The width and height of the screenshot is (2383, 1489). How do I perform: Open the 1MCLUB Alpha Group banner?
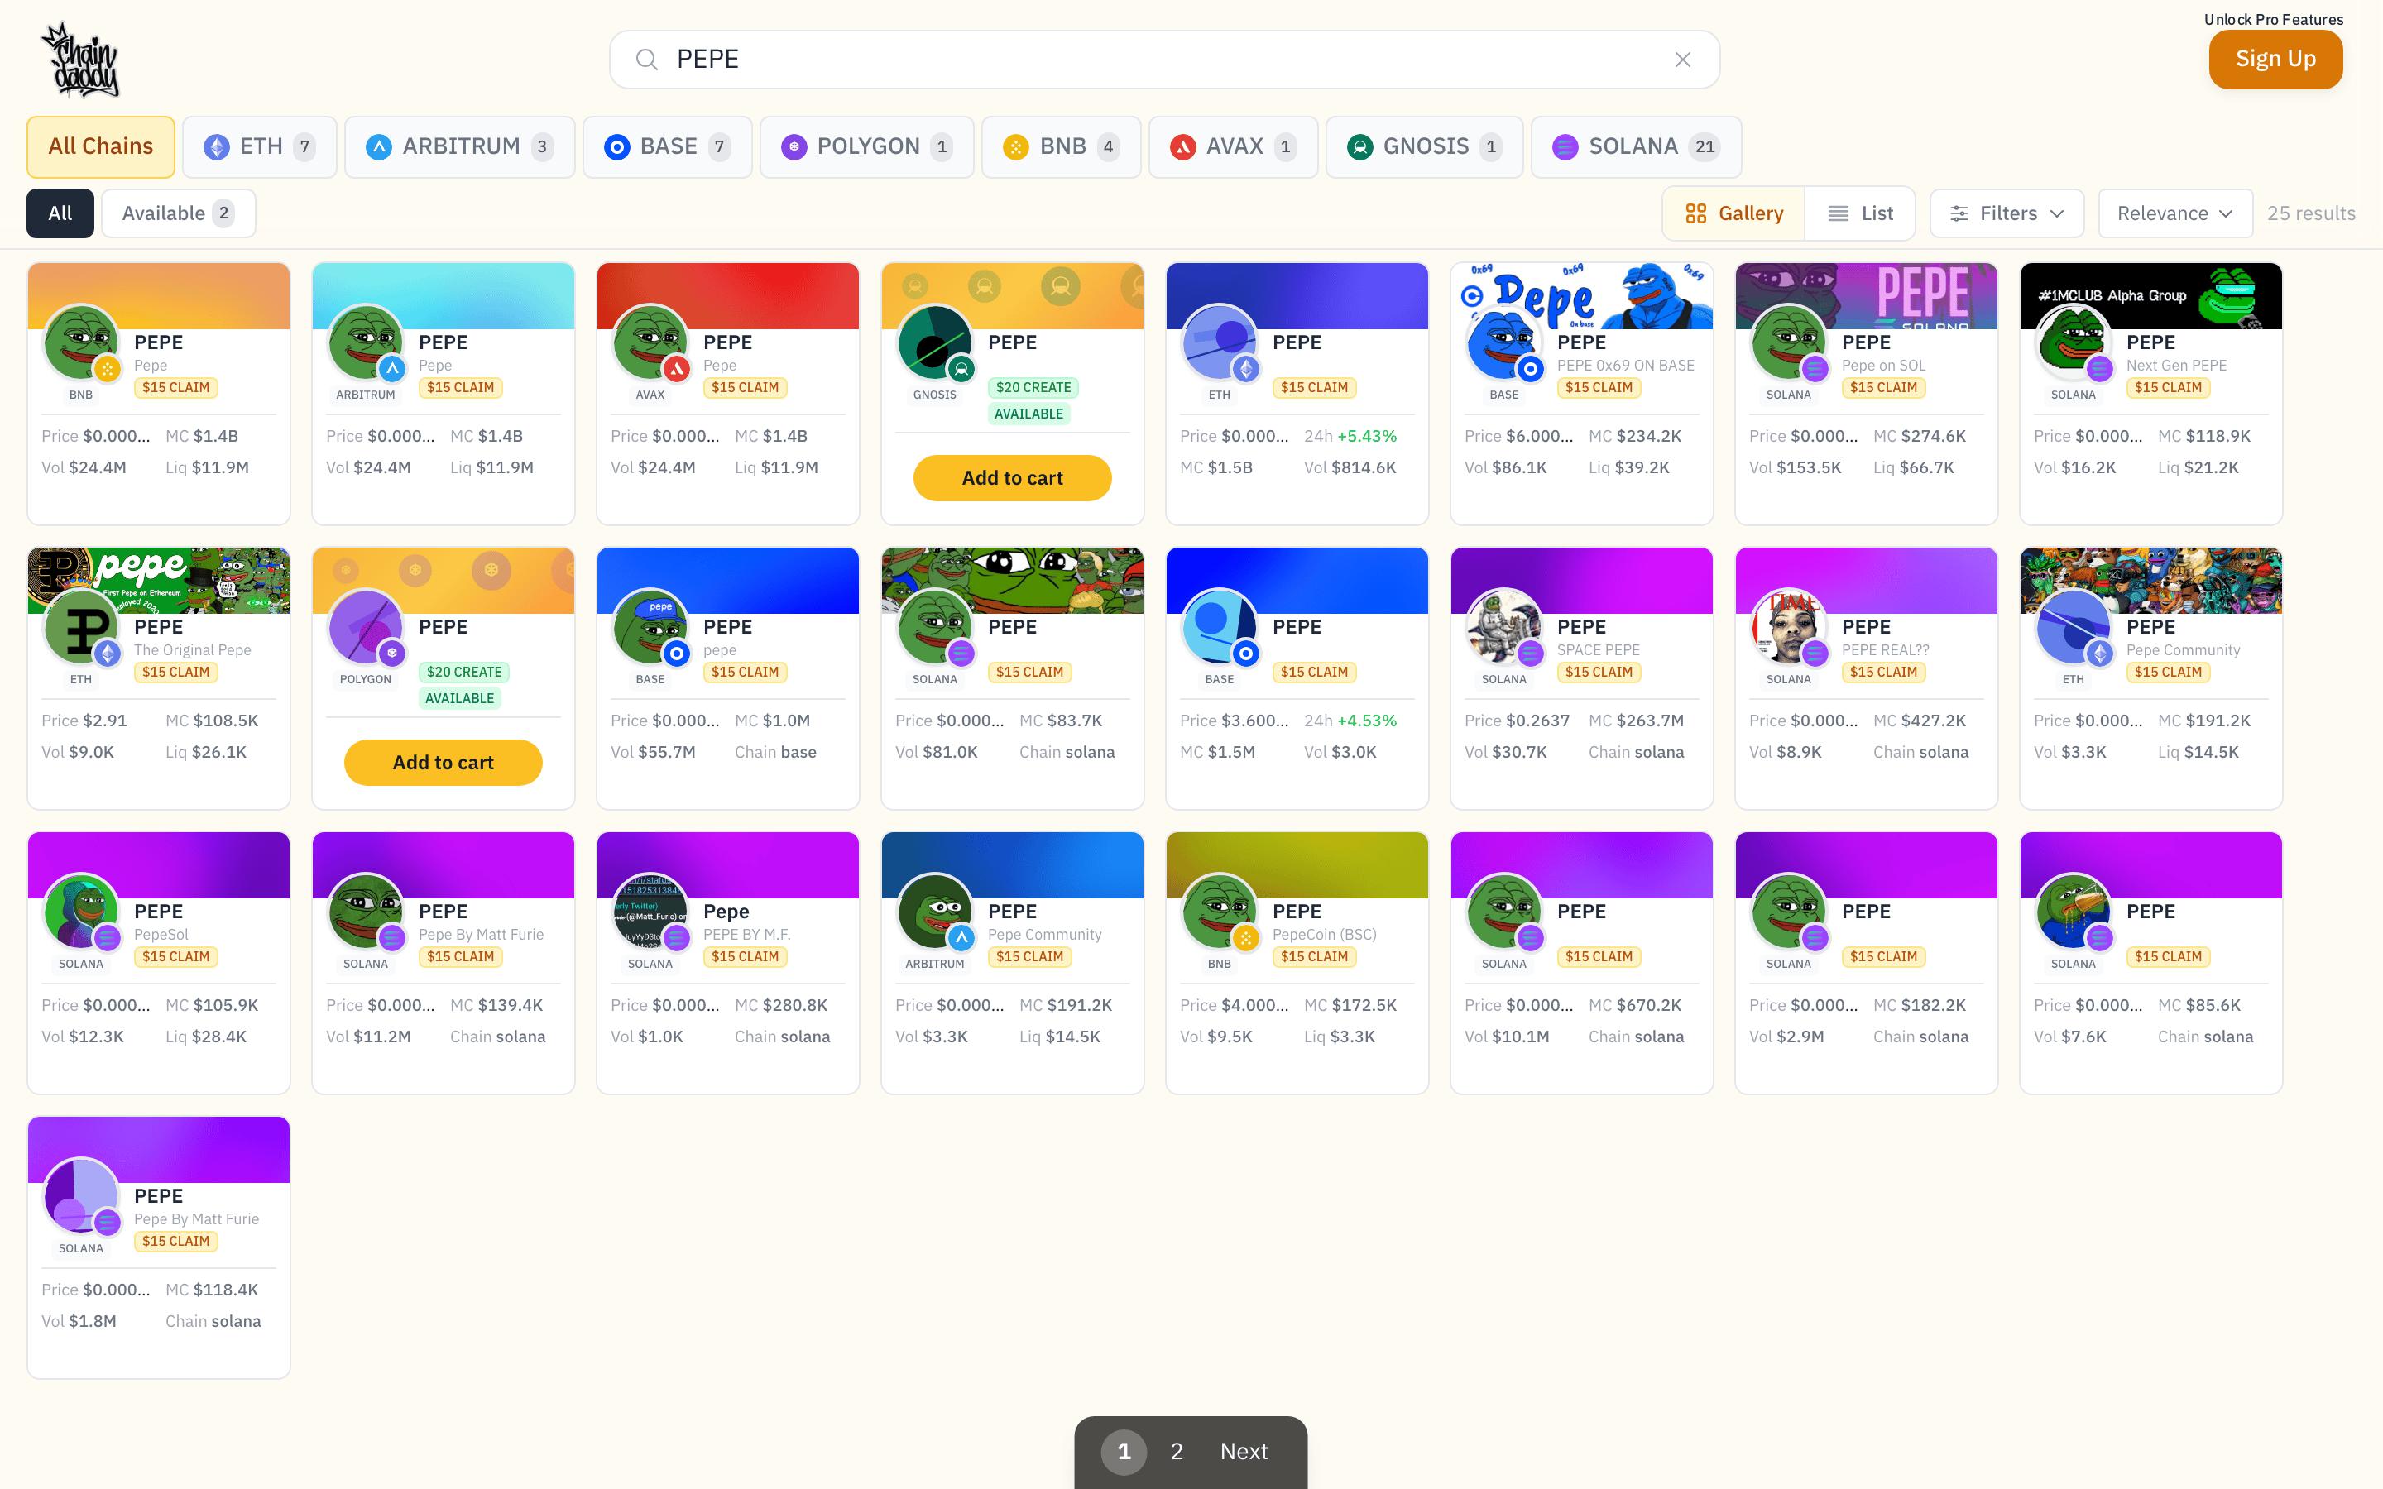(x=2150, y=296)
